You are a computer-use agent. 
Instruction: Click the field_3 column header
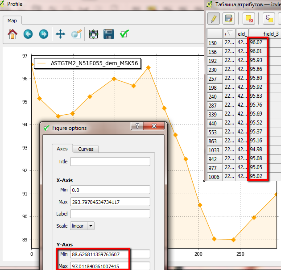pos(271,33)
